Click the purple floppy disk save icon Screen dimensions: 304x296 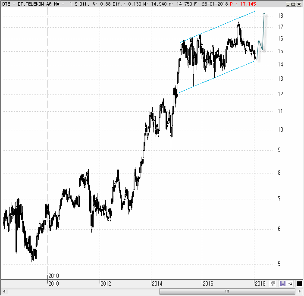(283, 284)
